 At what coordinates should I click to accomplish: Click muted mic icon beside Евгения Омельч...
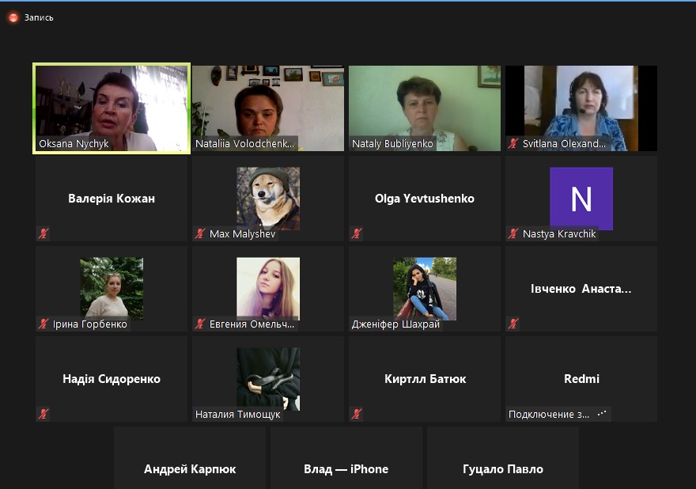pos(200,324)
